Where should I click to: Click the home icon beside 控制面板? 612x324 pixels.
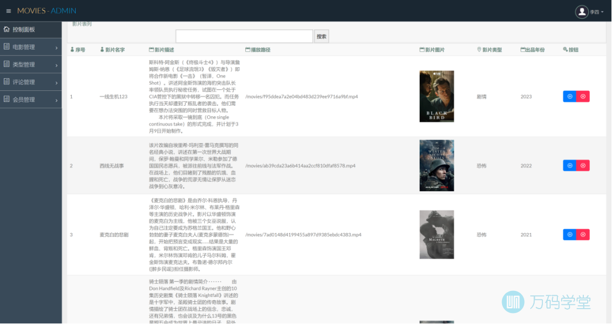coord(7,29)
